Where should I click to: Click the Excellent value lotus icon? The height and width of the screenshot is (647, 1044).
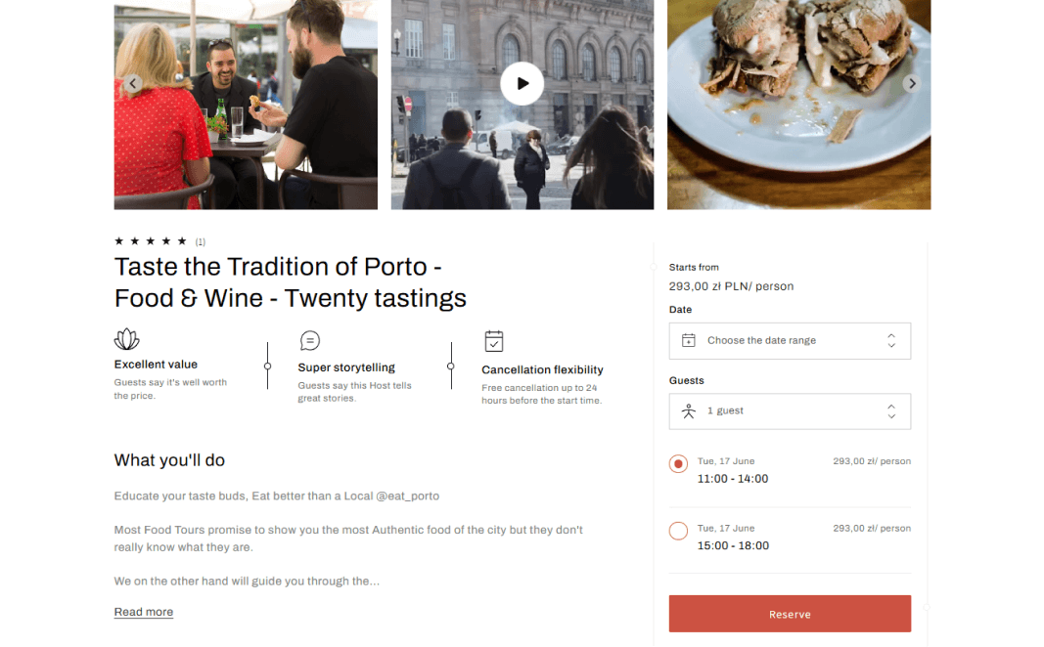127,339
